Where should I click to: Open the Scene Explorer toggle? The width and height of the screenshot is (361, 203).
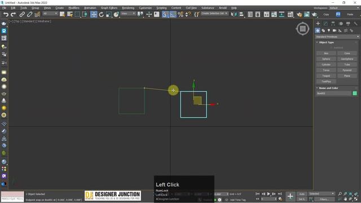(x=250, y=15)
